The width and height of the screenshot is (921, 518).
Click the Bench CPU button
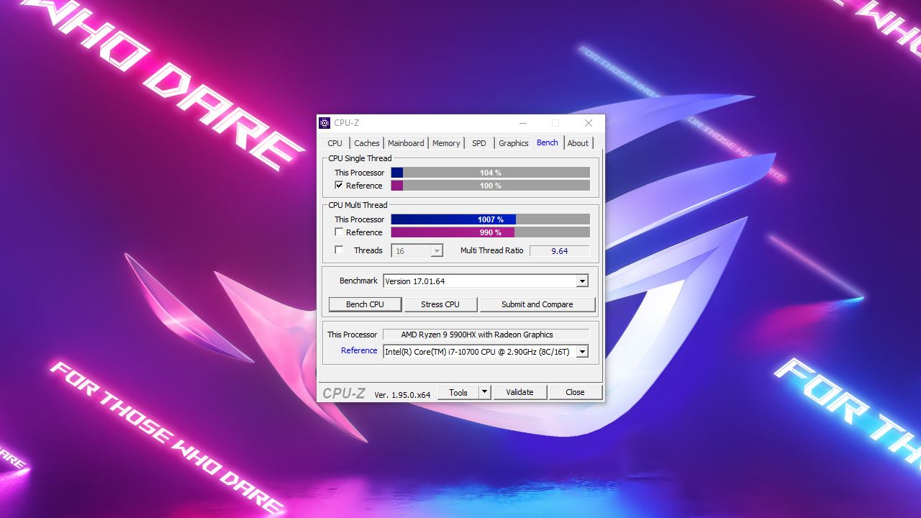tap(365, 304)
